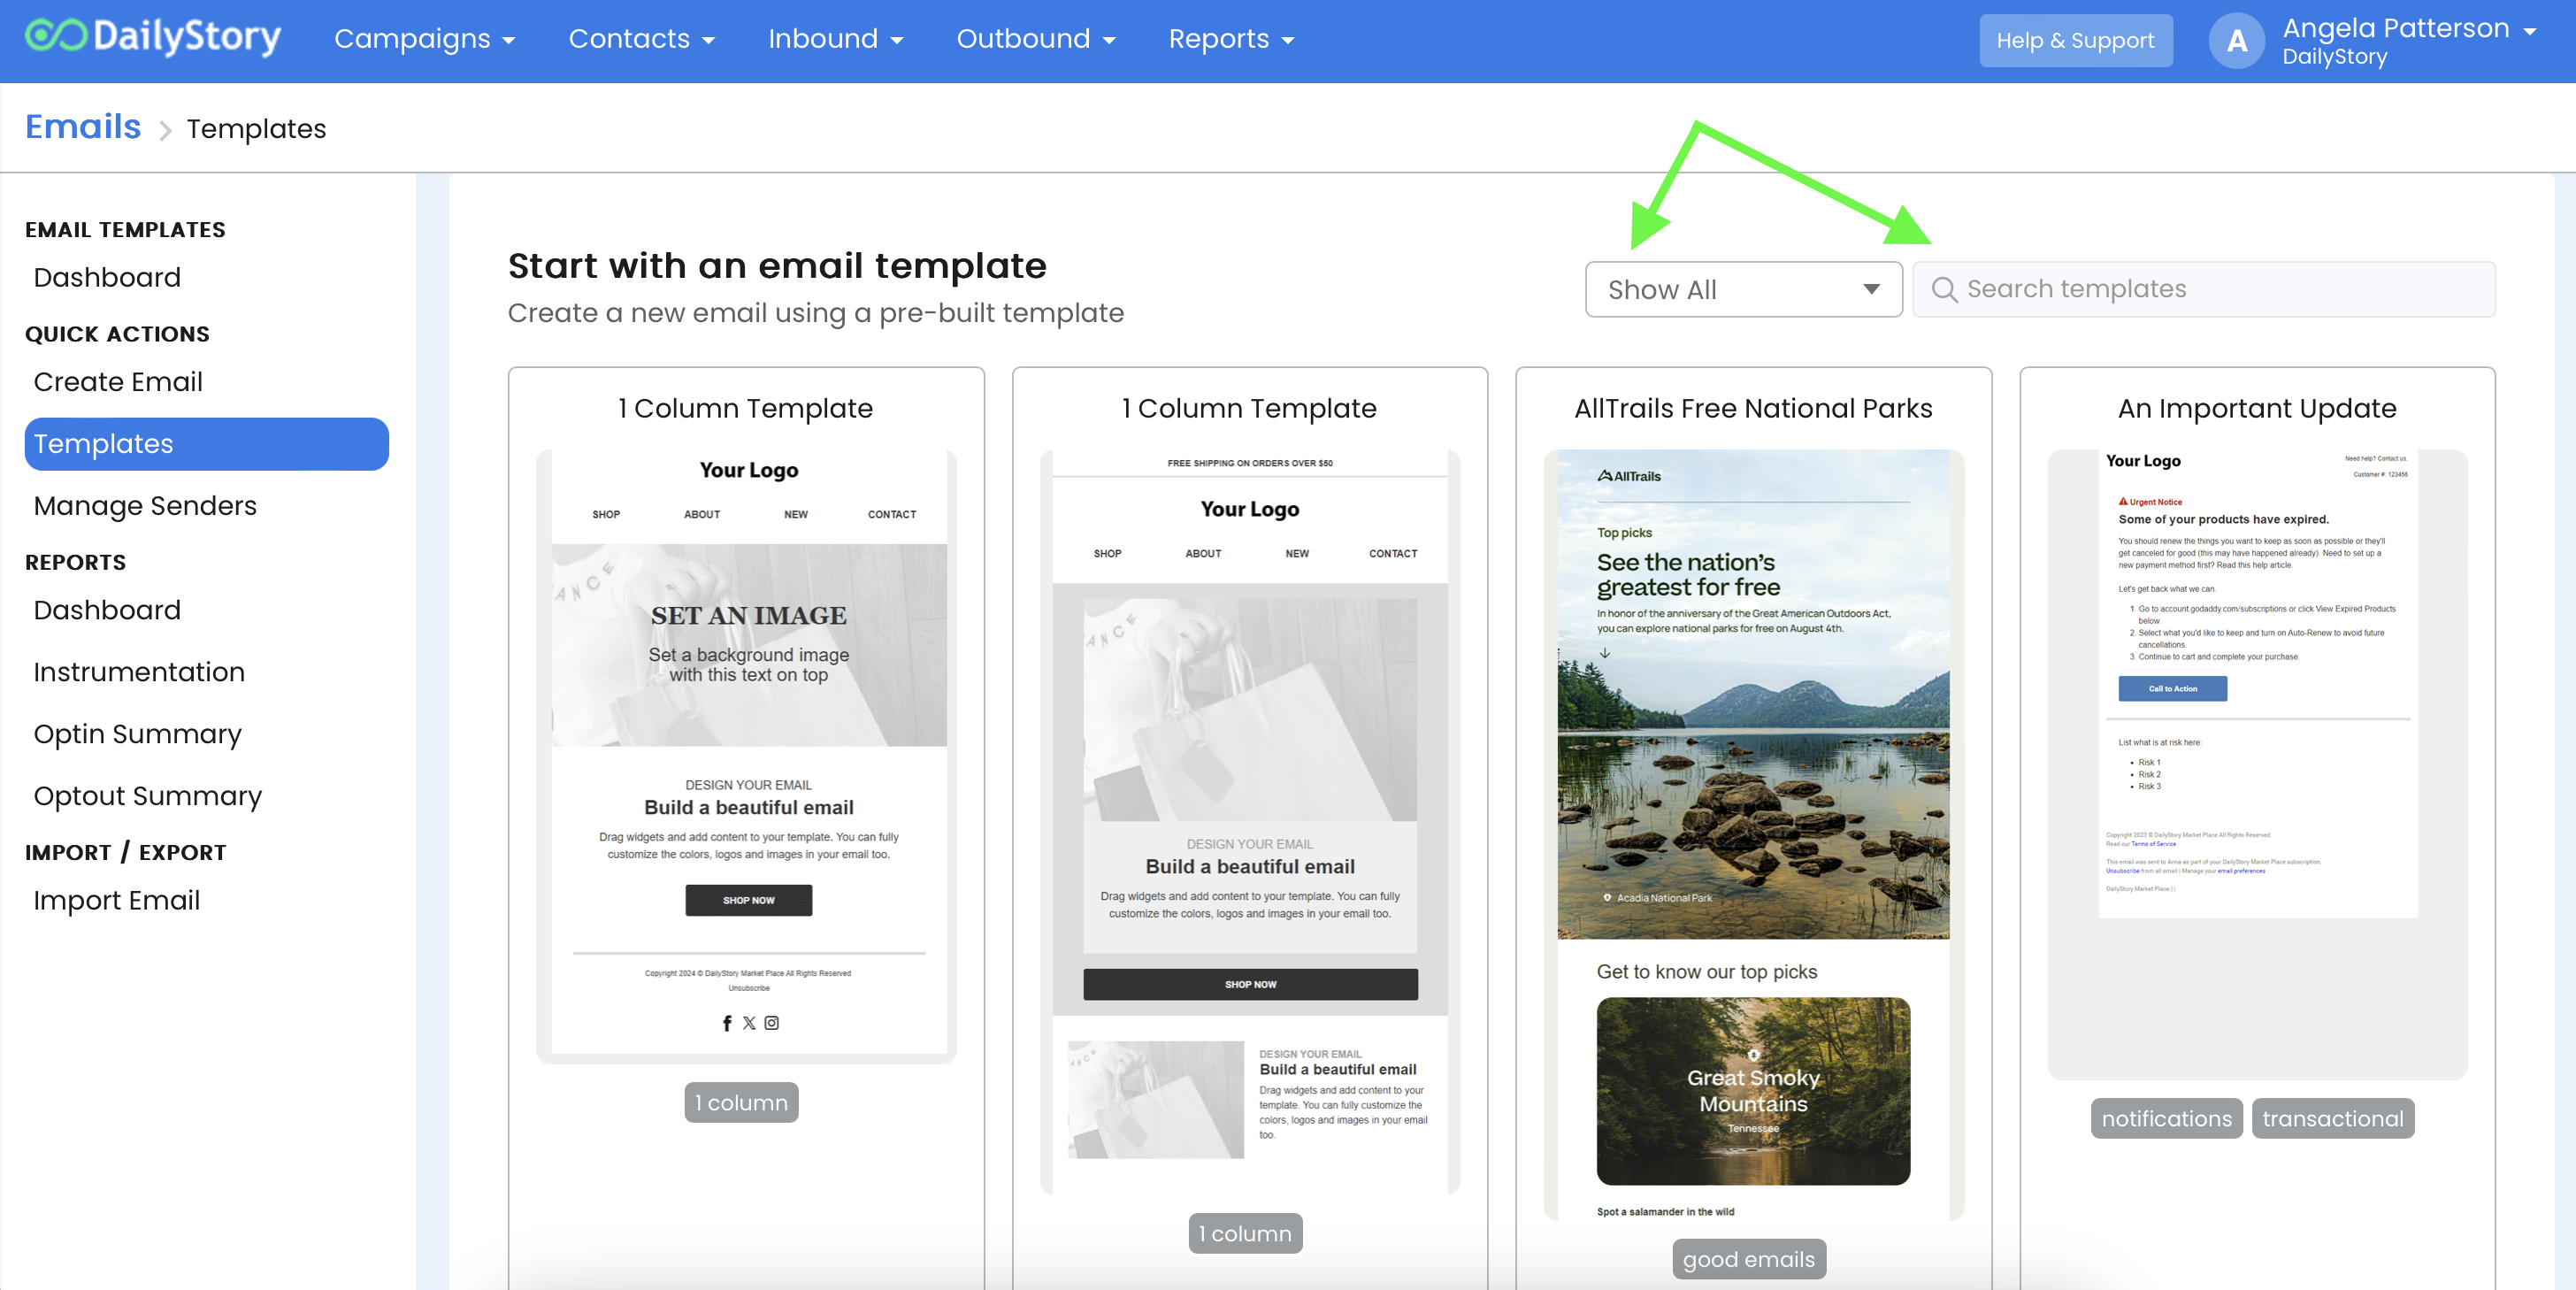Click the '1 column' tag under first template
Screen dimensions: 2576x1290
point(741,1102)
